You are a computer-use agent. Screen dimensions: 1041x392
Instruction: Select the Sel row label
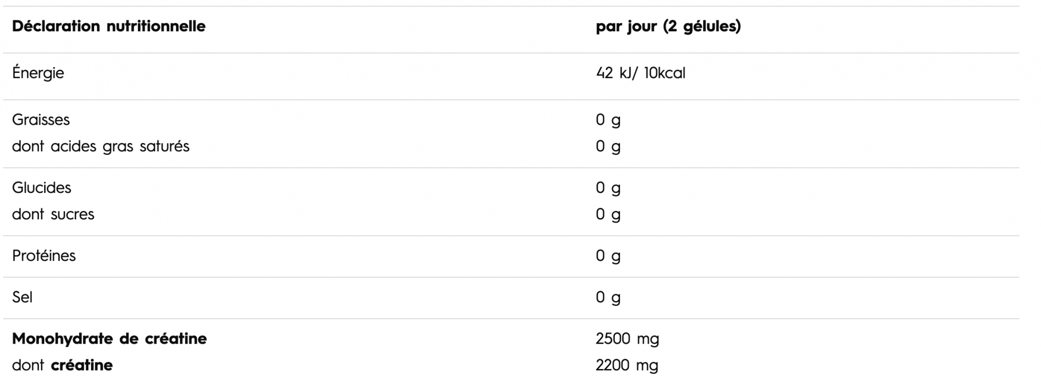pyautogui.click(x=22, y=297)
